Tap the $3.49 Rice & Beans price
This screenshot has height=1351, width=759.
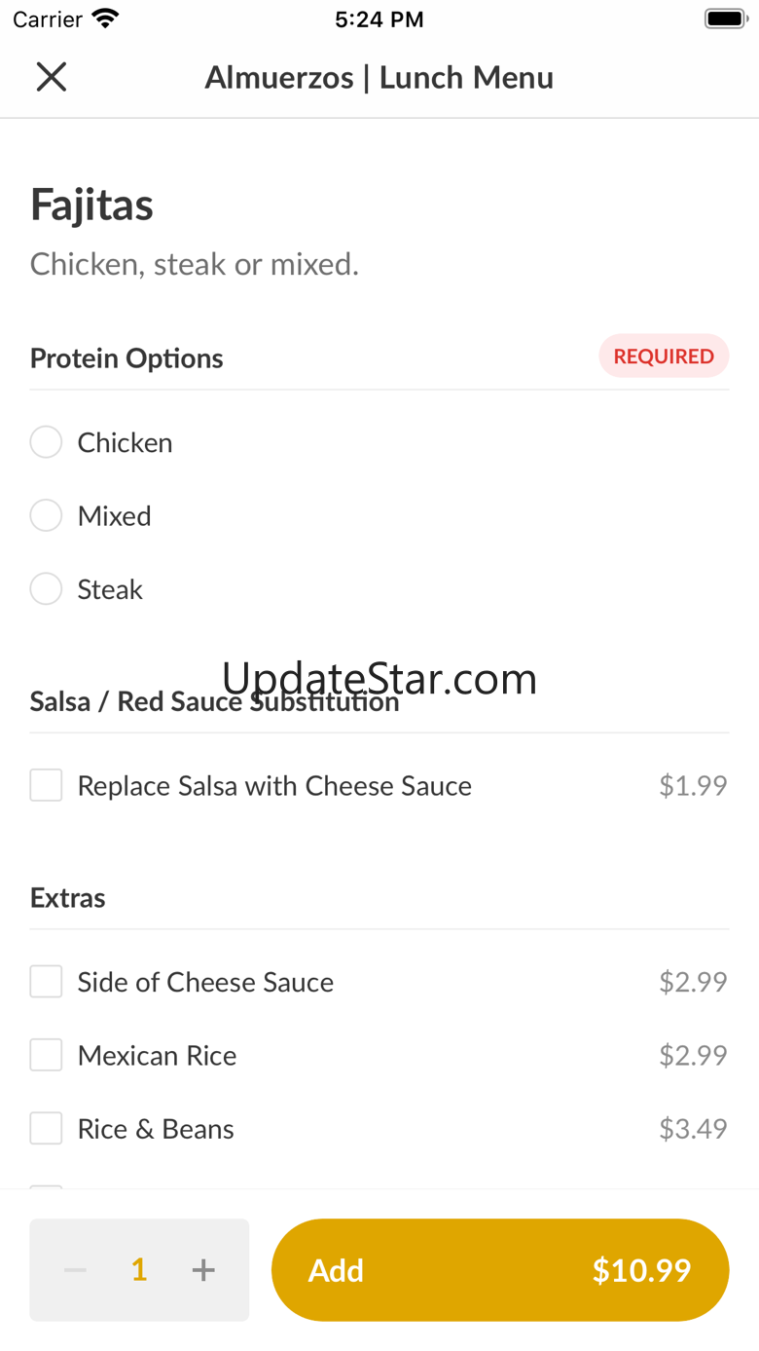[693, 1129]
